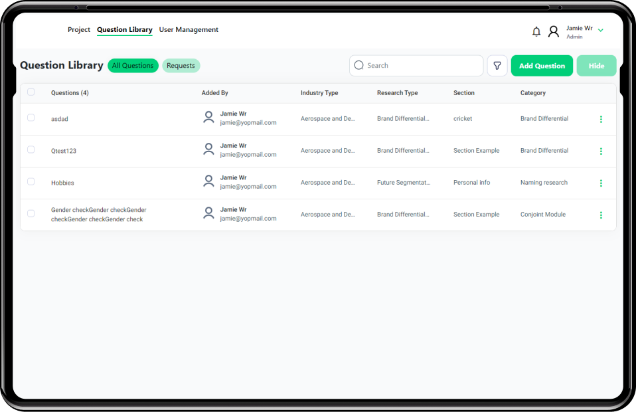Show the Requests list

click(181, 66)
